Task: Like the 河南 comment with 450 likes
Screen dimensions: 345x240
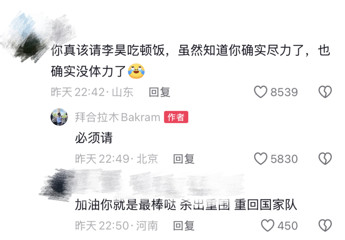Action: point(267,226)
